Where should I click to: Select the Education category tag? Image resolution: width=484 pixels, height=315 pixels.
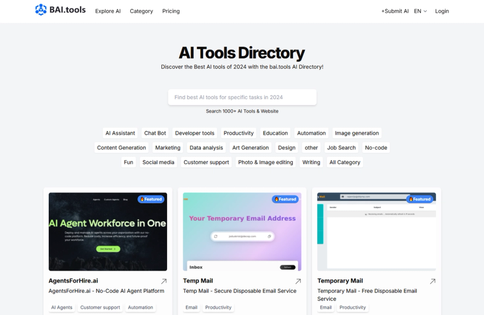pos(275,133)
